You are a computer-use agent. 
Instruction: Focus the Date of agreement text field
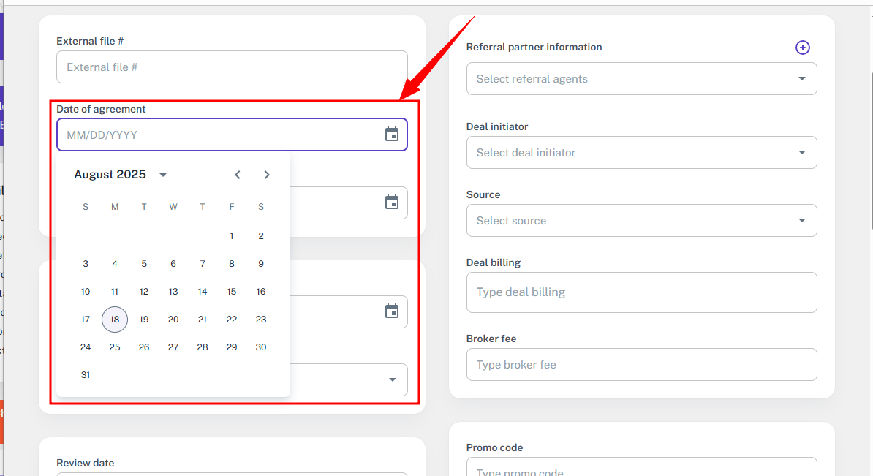(x=219, y=135)
